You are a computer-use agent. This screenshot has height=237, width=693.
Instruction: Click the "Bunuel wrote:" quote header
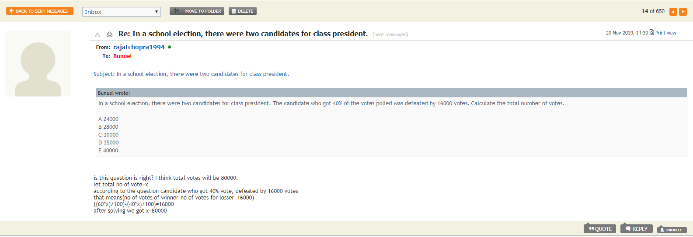tap(114, 93)
